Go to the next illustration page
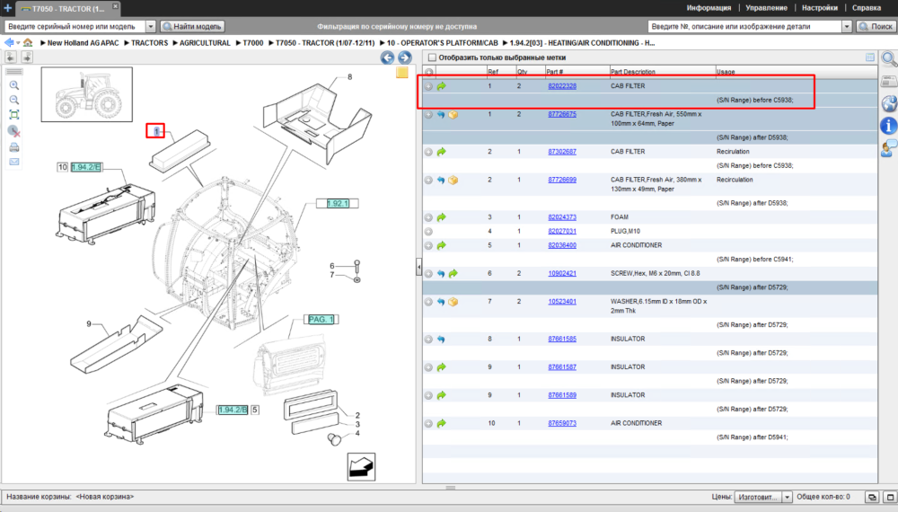 coord(404,57)
